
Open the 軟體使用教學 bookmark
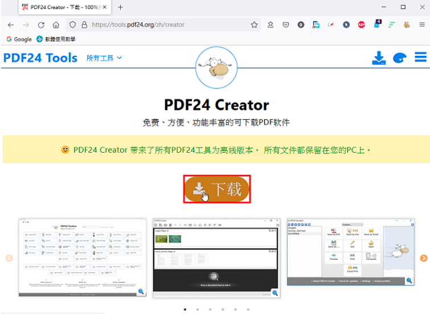coord(56,39)
